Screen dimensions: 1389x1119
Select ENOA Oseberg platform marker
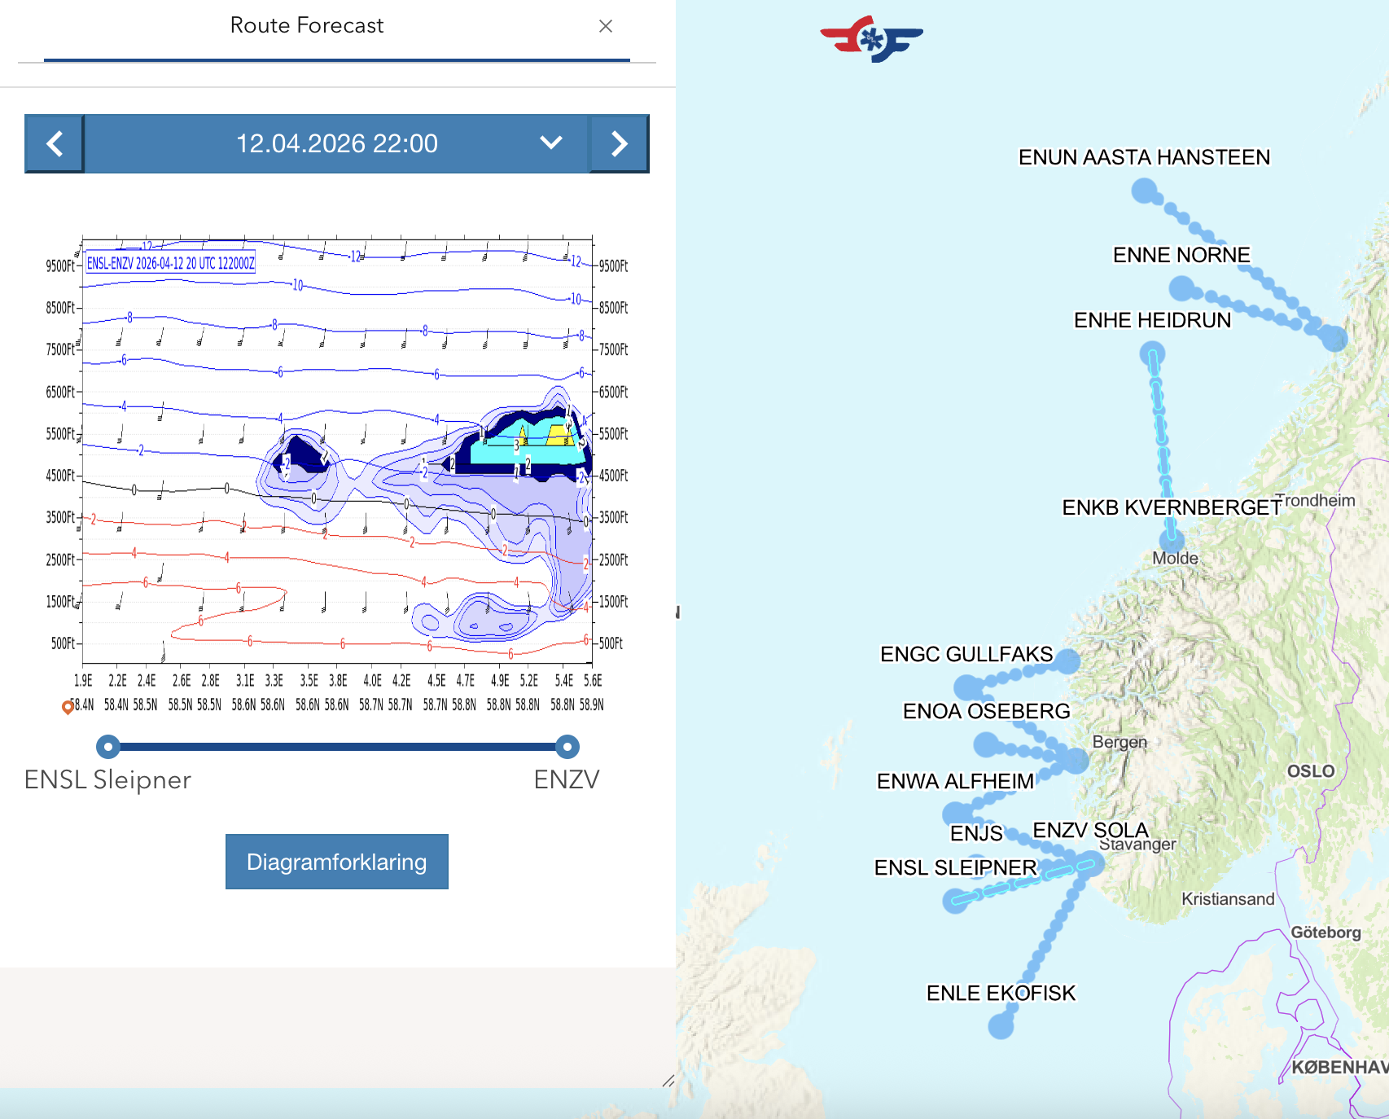coord(987,744)
